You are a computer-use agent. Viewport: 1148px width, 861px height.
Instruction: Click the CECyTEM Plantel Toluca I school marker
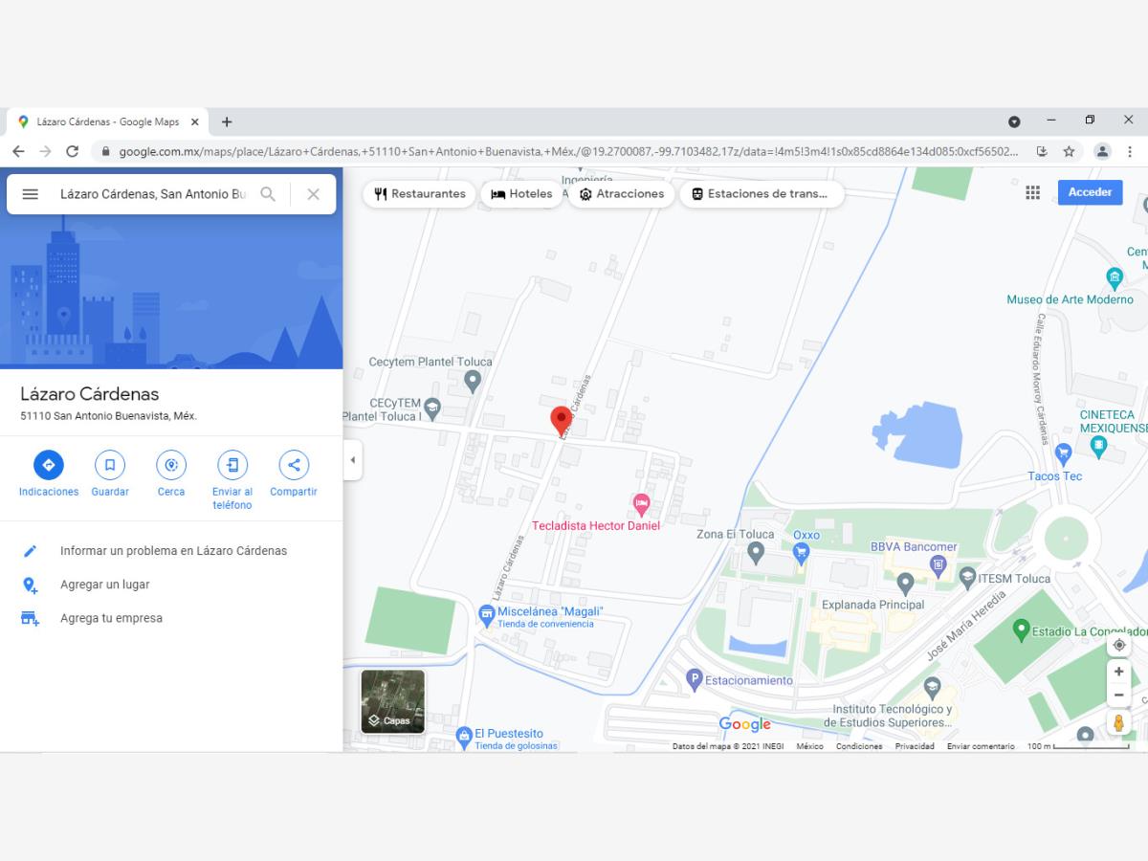[432, 407]
